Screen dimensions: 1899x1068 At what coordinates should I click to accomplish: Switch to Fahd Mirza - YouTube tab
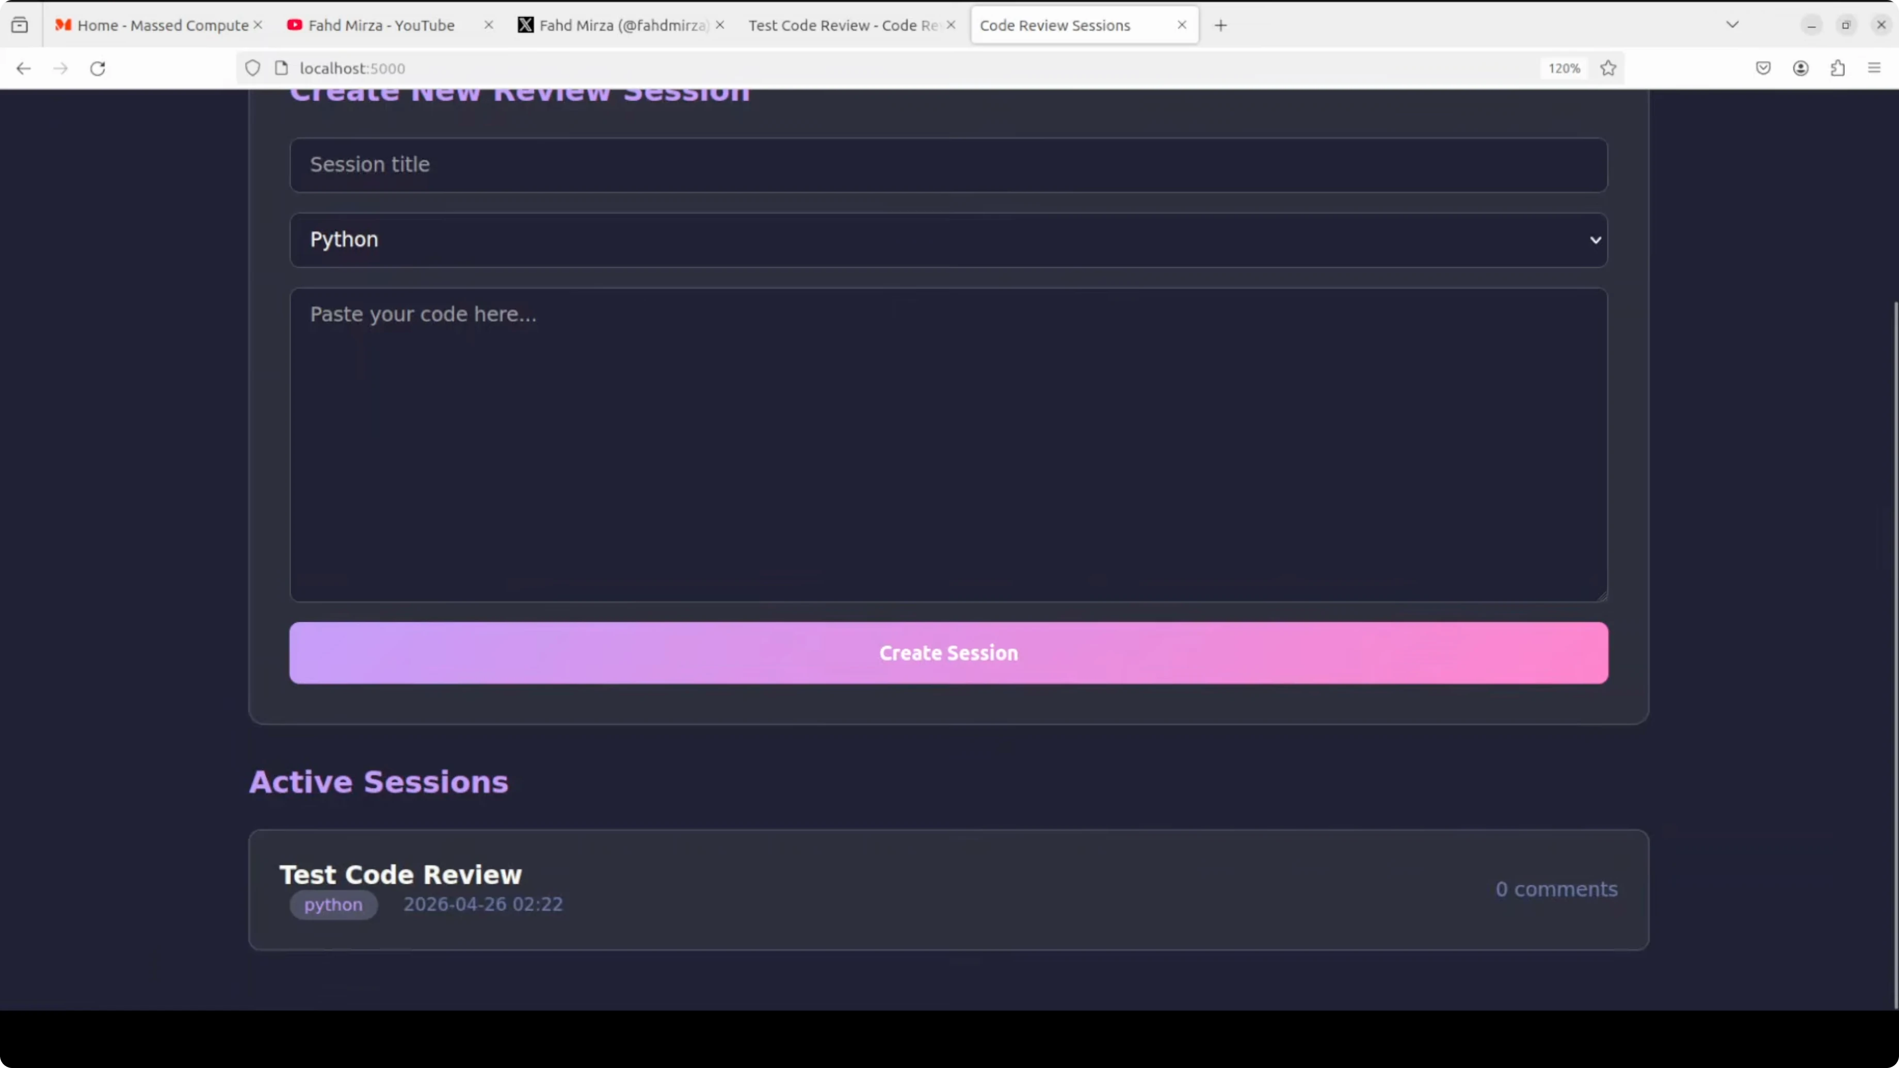(x=380, y=25)
